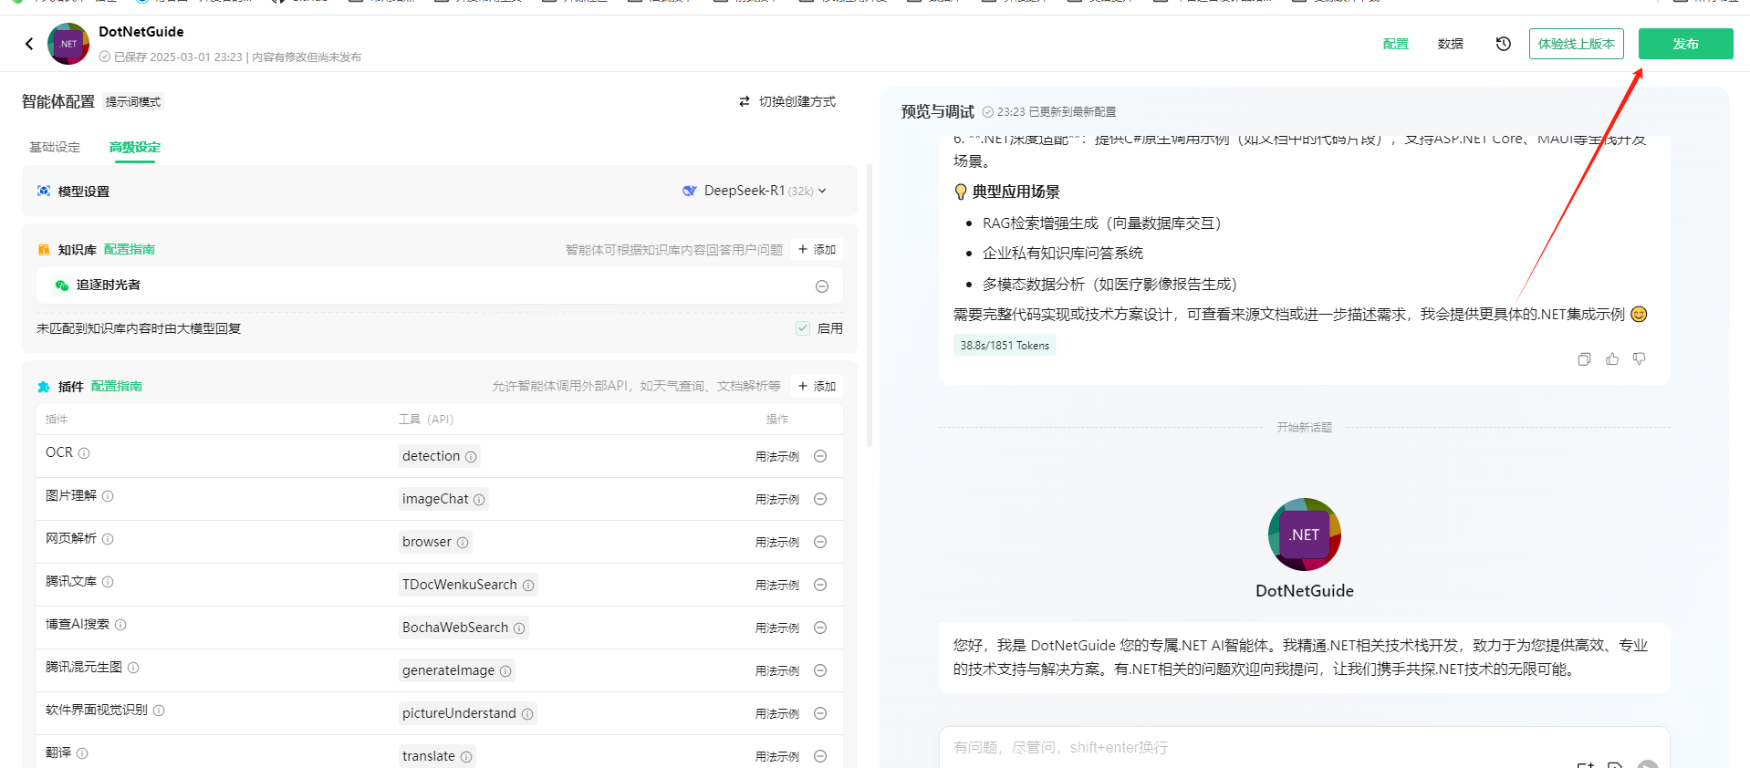
Task: Give thumbs down to the response
Action: [1640, 359]
